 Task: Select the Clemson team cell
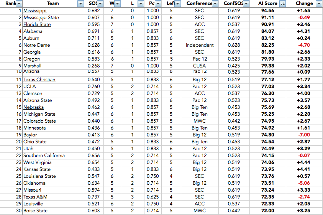coord(53,94)
